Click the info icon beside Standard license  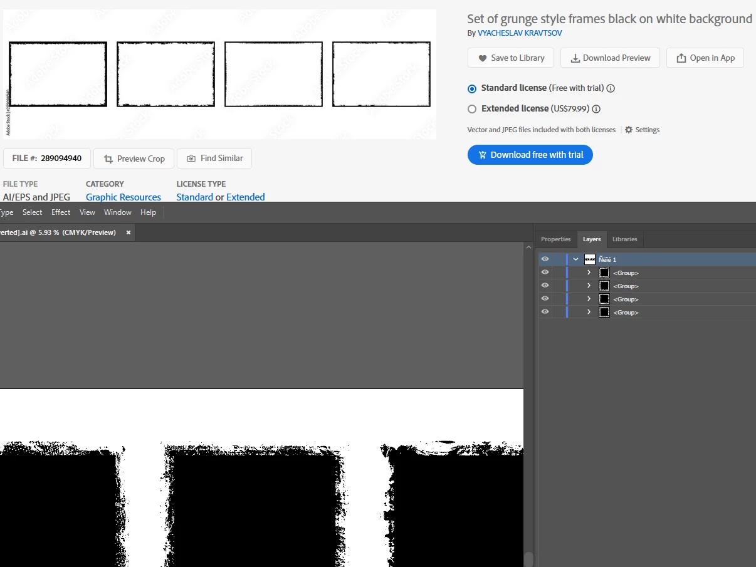tap(611, 88)
